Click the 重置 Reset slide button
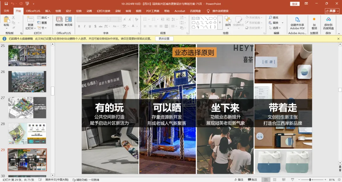The image size is (342, 182). tap(42, 23)
